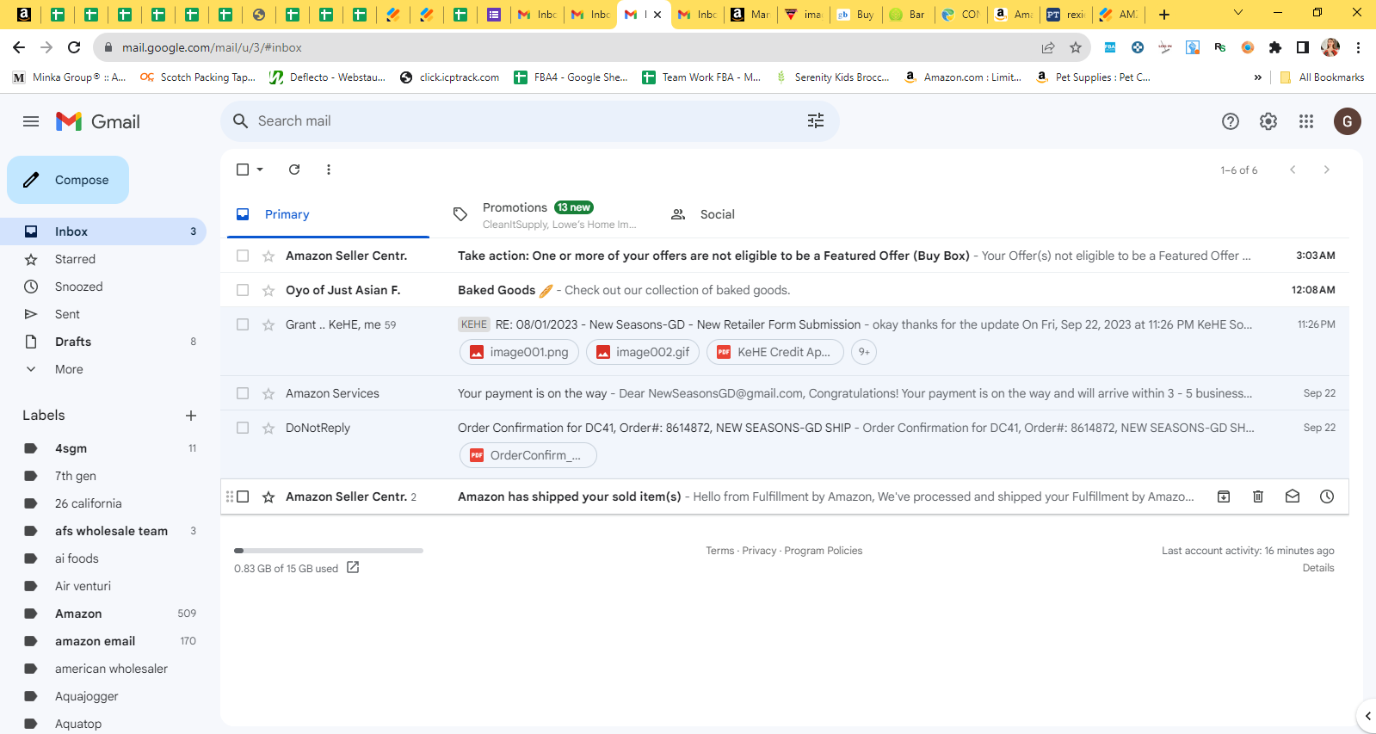
Task: Open Chrome Extensions puzzle icon
Action: (1275, 47)
